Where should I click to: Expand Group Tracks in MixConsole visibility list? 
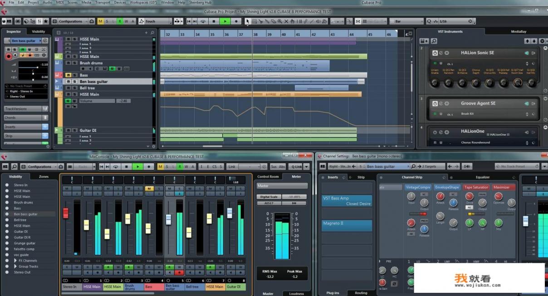15,267
